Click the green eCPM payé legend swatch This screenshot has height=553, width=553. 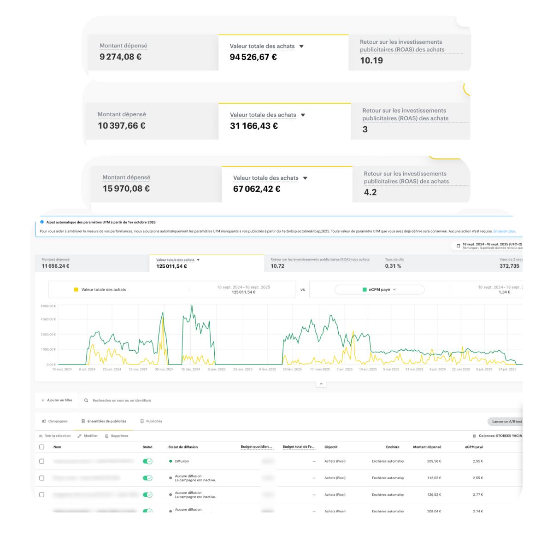(365, 290)
